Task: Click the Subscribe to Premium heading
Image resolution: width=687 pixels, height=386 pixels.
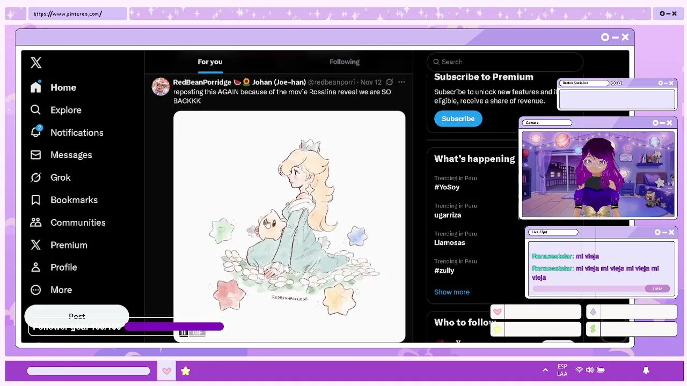Action: [484, 77]
